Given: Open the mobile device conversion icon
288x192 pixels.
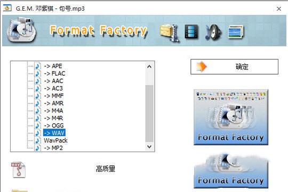Looking at the screenshot, I should [170, 33].
